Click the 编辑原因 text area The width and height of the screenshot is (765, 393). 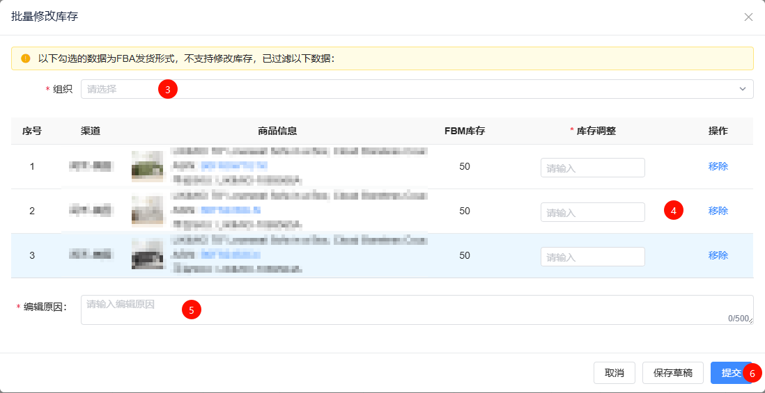pos(417,310)
